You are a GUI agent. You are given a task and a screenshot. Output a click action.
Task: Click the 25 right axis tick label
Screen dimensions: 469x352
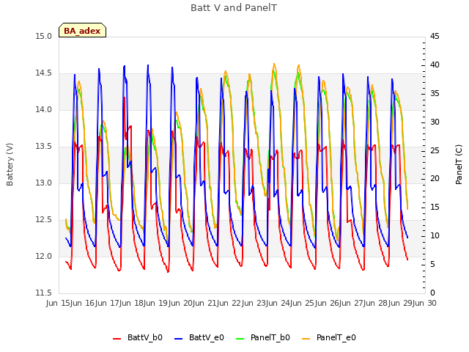(435, 150)
